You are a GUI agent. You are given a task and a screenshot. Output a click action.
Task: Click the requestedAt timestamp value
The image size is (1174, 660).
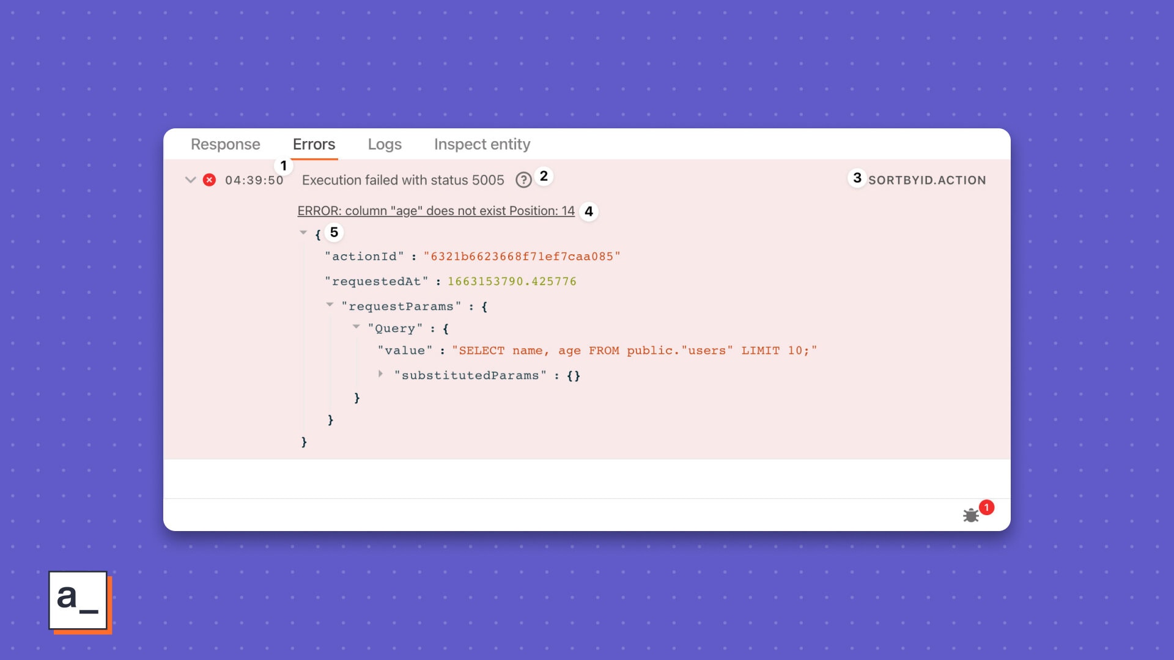(x=512, y=282)
